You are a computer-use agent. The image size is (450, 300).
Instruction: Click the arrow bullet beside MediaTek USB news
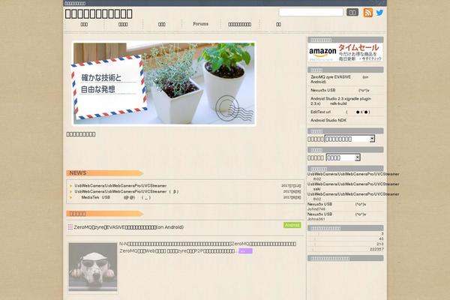pyautogui.click(x=71, y=197)
